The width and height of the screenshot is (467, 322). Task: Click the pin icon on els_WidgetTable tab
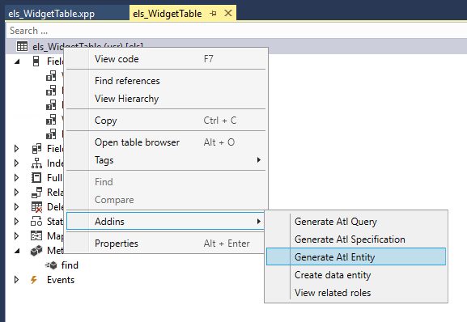pos(213,14)
